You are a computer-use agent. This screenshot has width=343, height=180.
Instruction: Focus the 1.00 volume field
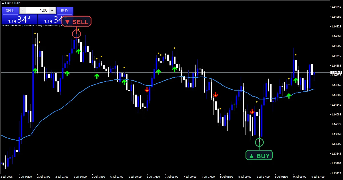click(x=37, y=11)
